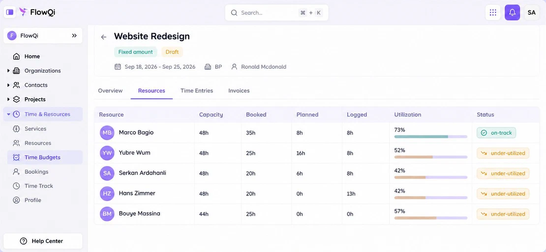Viewport: 546px width, 252px height.
Task: Click the person icon by Ronald Mcdonald
Action: click(x=234, y=67)
